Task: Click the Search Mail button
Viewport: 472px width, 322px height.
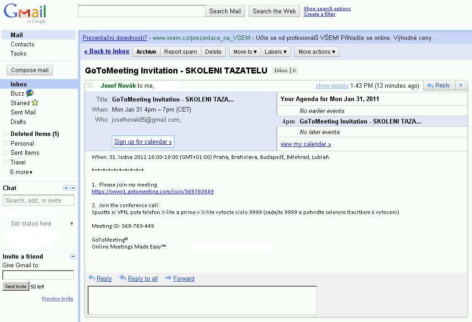Action: (x=225, y=11)
